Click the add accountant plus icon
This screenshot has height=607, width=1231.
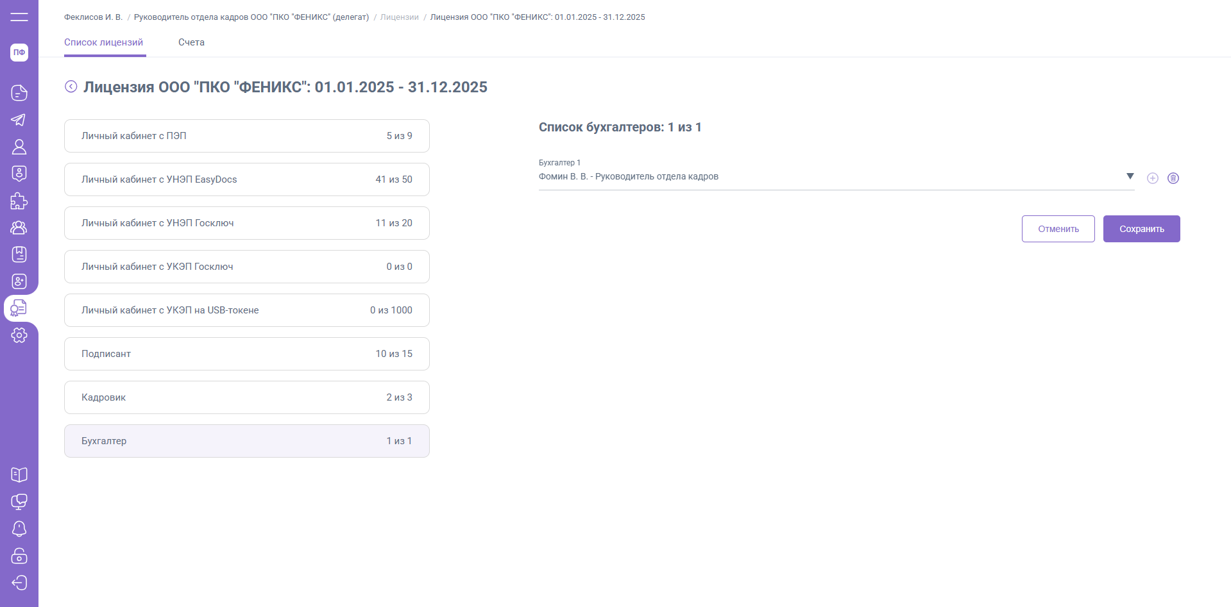1153,178
